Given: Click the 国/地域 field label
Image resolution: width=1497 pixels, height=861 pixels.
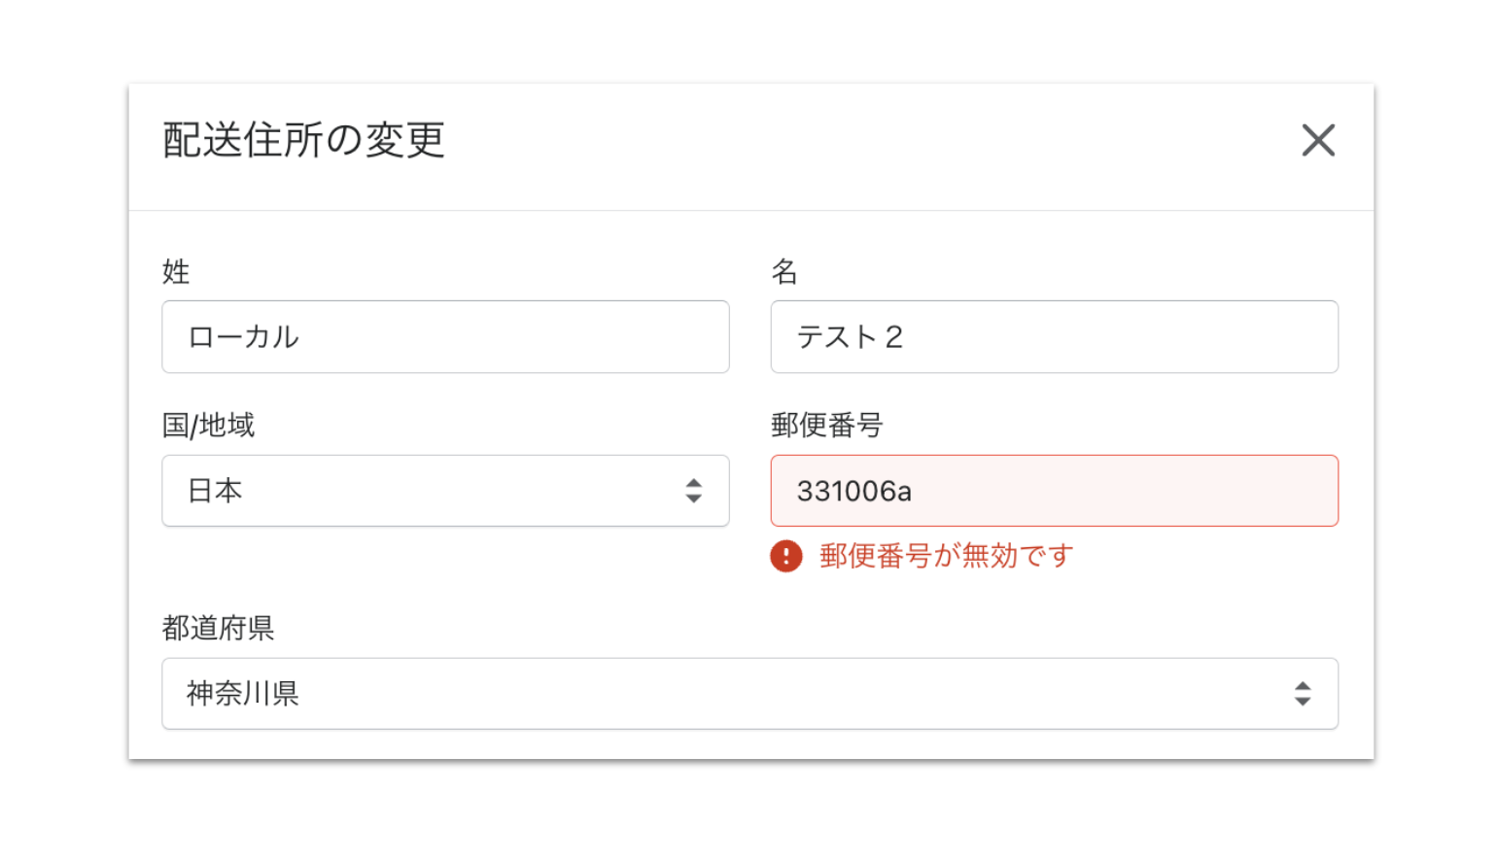Looking at the screenshot, I should point(208,425).
